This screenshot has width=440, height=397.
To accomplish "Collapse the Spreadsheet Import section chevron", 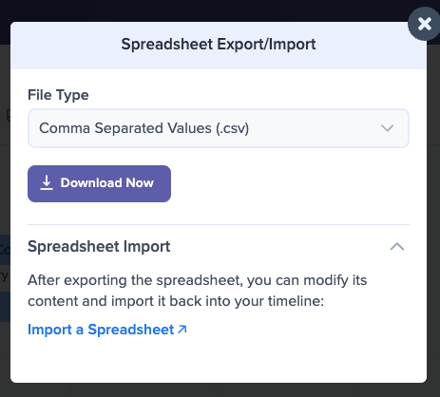I will tap(397, 247).
